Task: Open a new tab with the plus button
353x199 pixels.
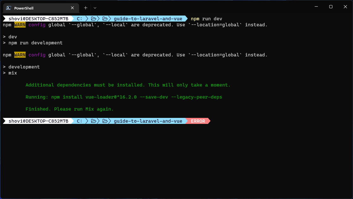Action: click(85, 8)
